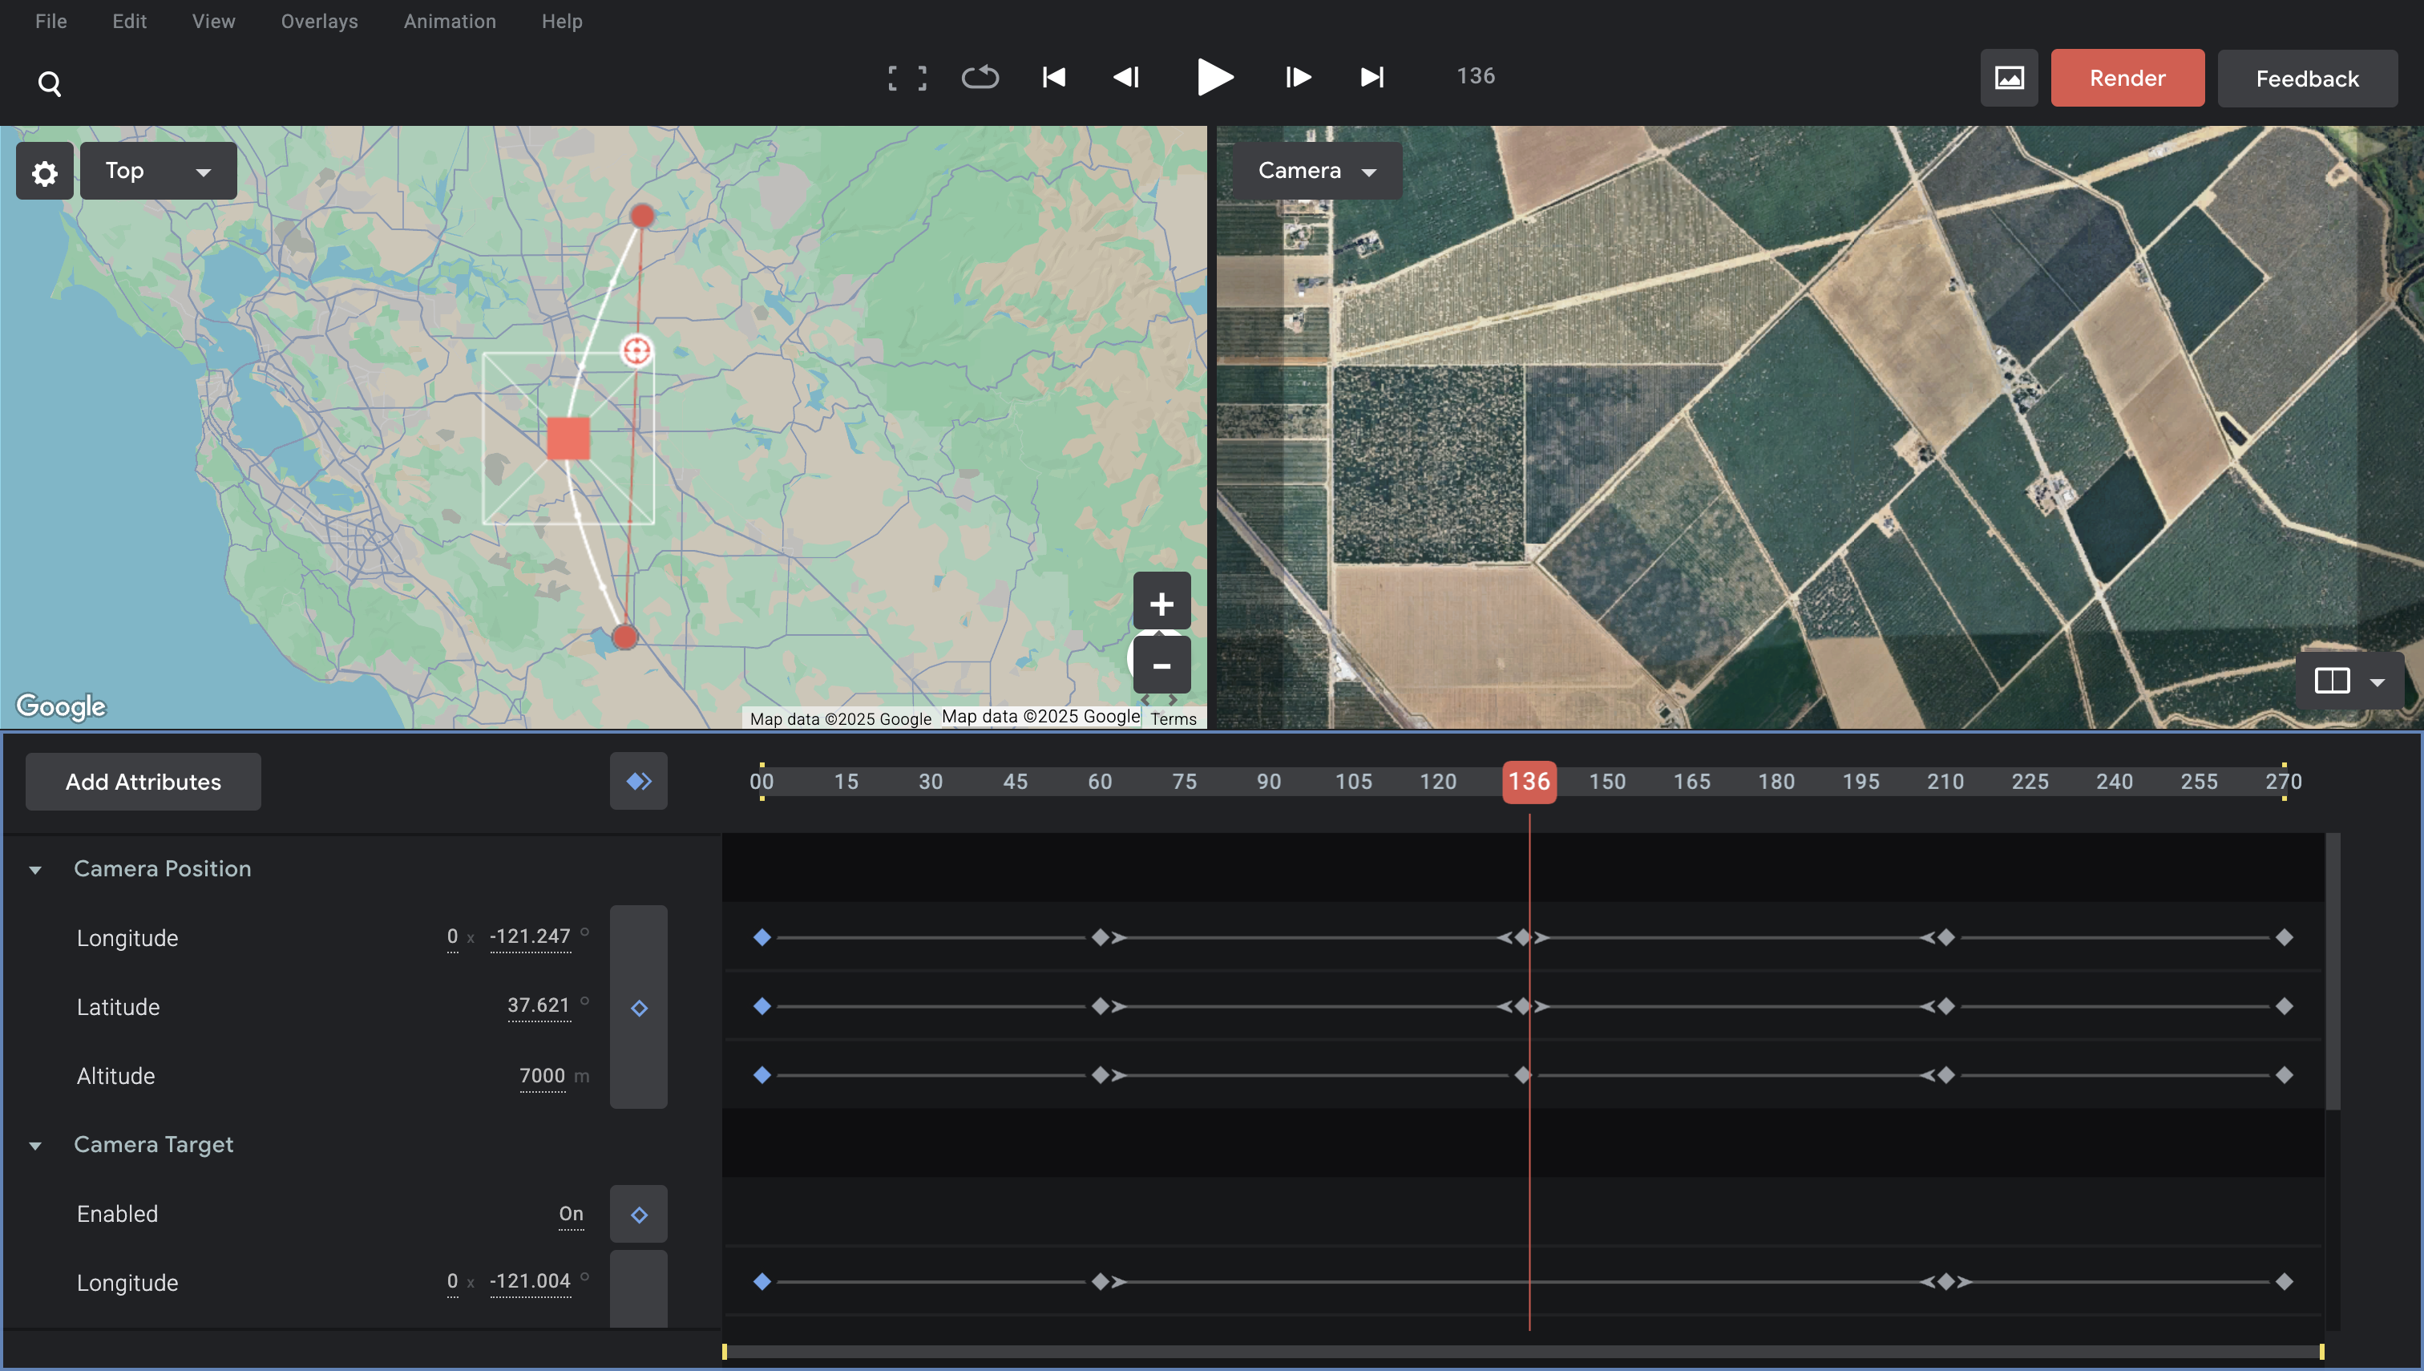The height and width of the screenshot is (1371, 2424).
Task: Open the Top view dropdown
Action: pyautogui.click(x=158, y=172)
